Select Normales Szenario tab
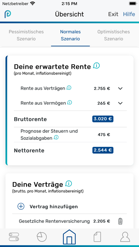The height and width of the screenshot is (247, 139). coord(70,35)
